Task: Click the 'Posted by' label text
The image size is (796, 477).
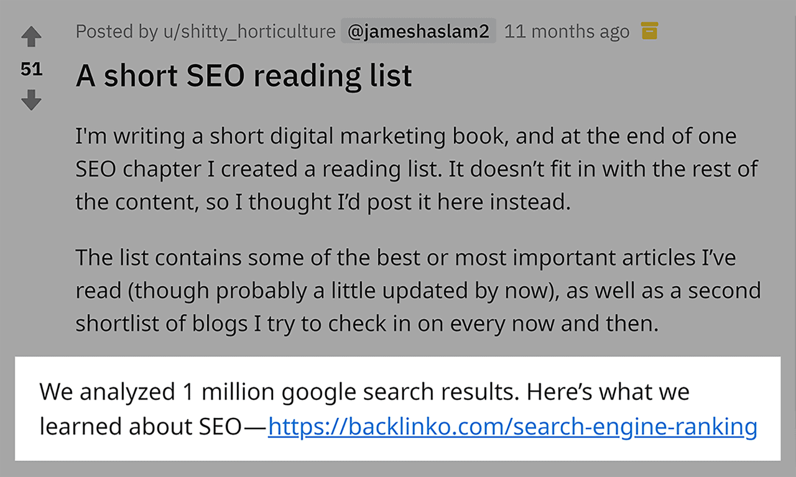Action: tap(117, 31)
